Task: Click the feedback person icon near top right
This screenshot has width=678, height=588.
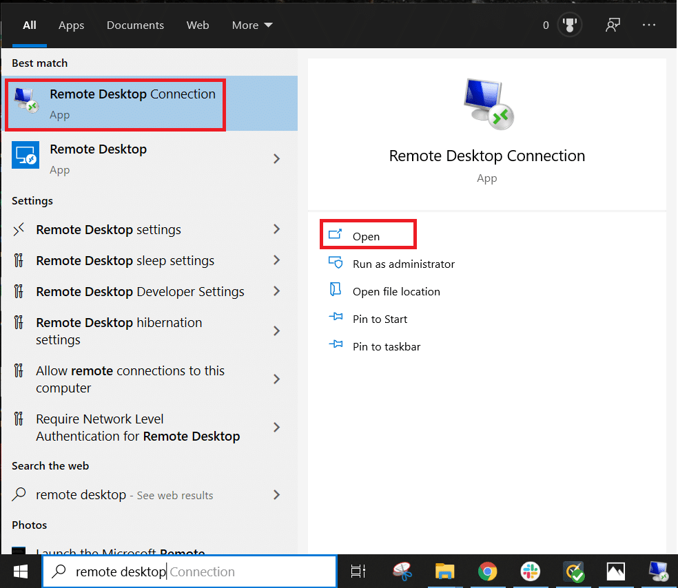Action: (613, 25)
